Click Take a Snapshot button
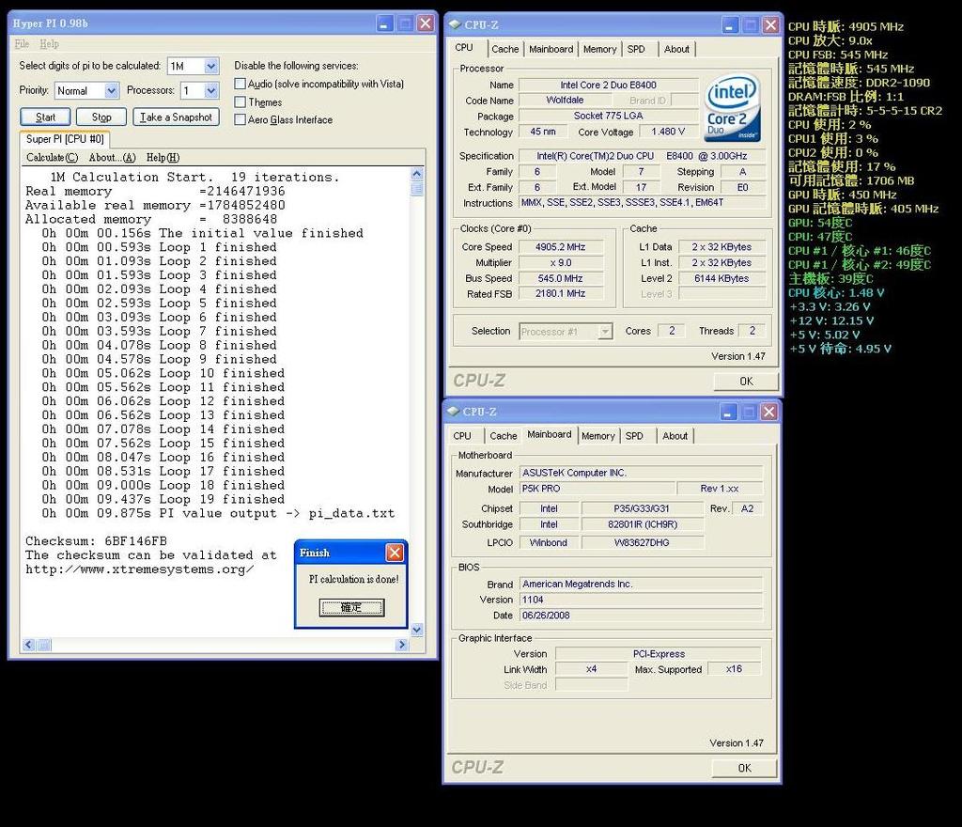 176,117
